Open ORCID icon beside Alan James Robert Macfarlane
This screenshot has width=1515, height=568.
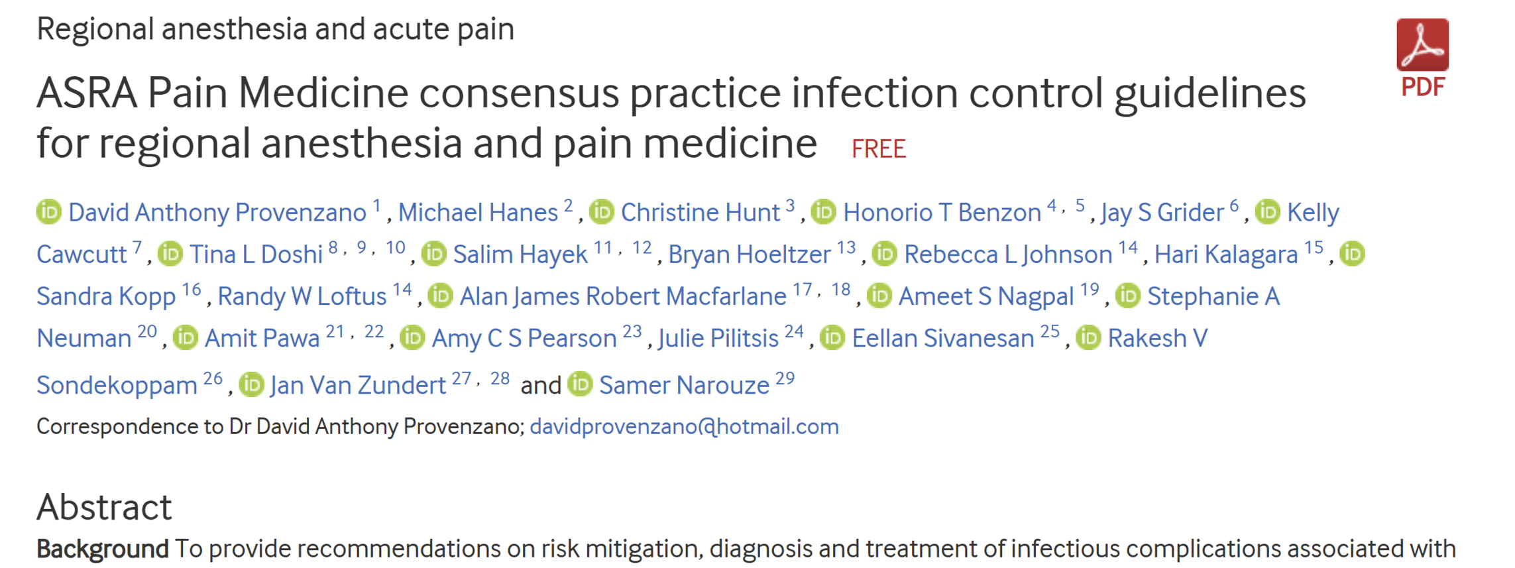(440, 296)
